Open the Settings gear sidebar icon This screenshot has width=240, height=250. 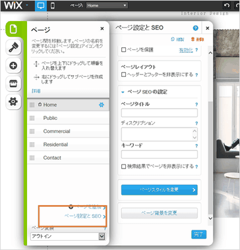pyautogui.click(x=13, y=102)
